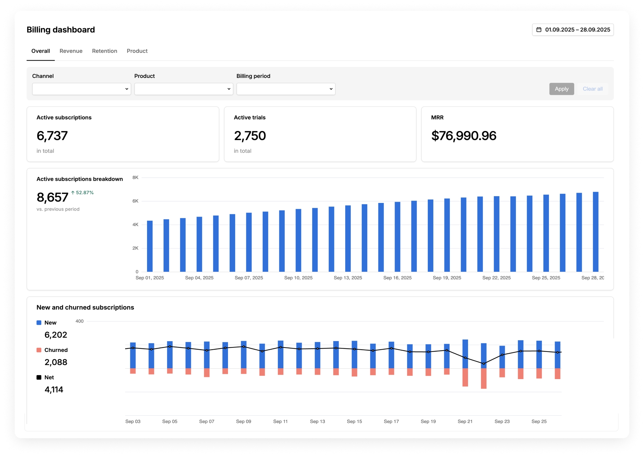Click the green upward arrow next to 52.87%
The height and width of the screenshot is (457, 644).
click(x=72, y=192)
